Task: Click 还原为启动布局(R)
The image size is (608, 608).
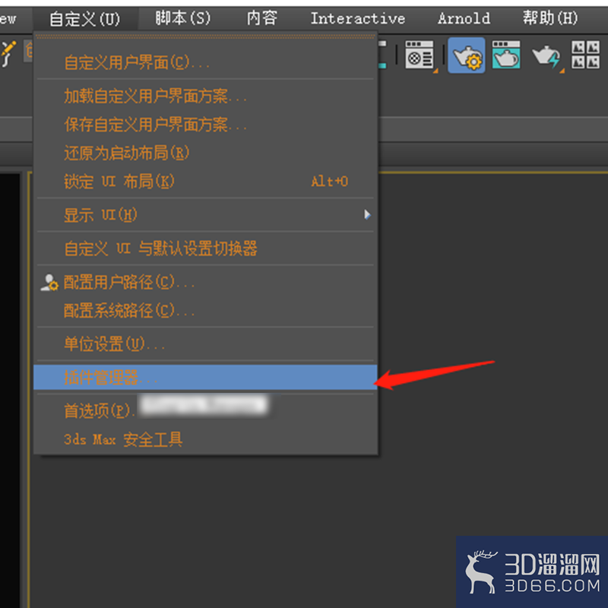Action: [x=205, y=153]
